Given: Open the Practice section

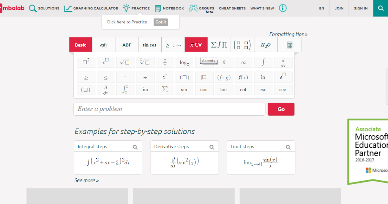Looking at the screenshot, I should point(136,8).
